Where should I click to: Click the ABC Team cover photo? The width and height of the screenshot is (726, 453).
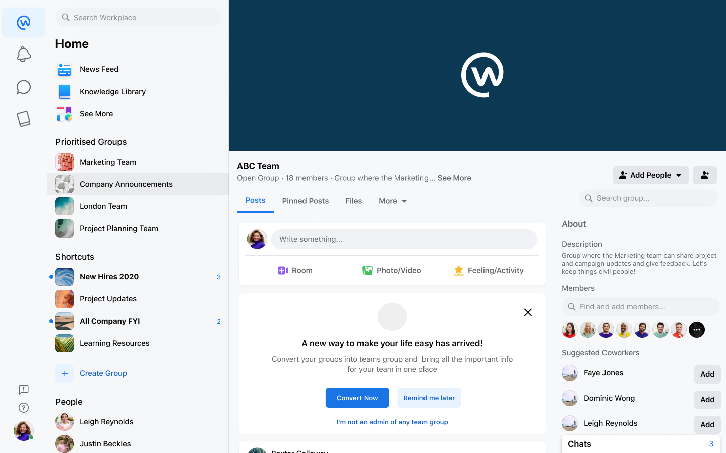(477, 75)
